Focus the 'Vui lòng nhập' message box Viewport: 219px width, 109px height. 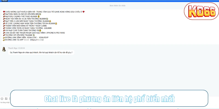[x=5, y=102]
